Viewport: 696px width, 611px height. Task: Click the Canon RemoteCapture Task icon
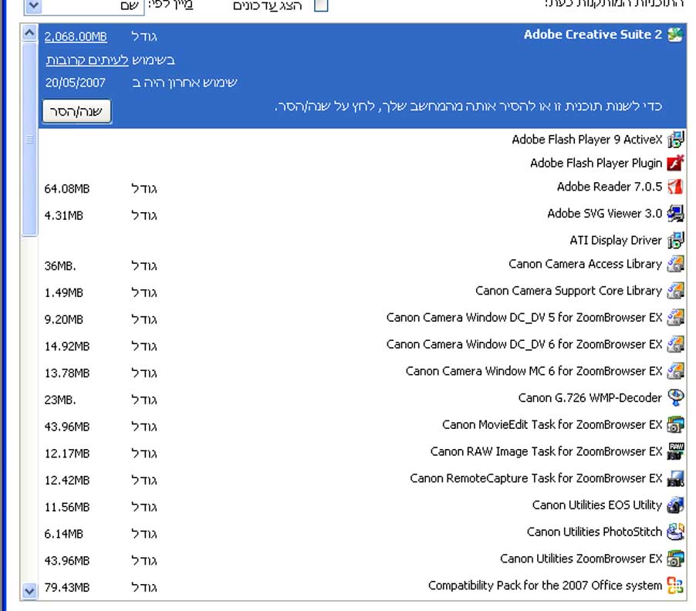(676, 478)
